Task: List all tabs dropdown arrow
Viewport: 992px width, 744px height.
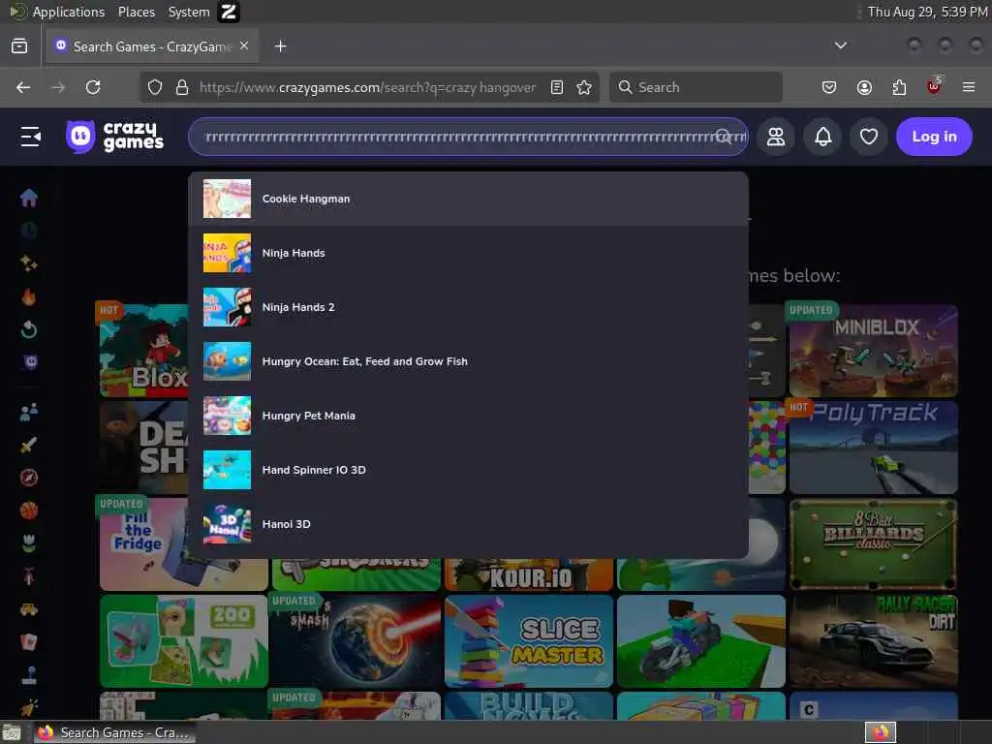Action: point(841,46)
